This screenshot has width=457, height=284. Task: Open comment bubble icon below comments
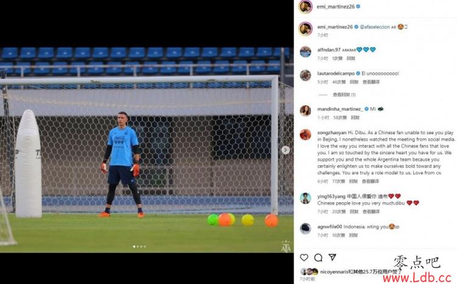coord(318,257)
